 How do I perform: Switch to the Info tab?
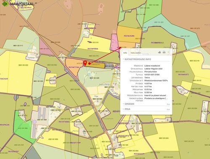pos(125,53)
